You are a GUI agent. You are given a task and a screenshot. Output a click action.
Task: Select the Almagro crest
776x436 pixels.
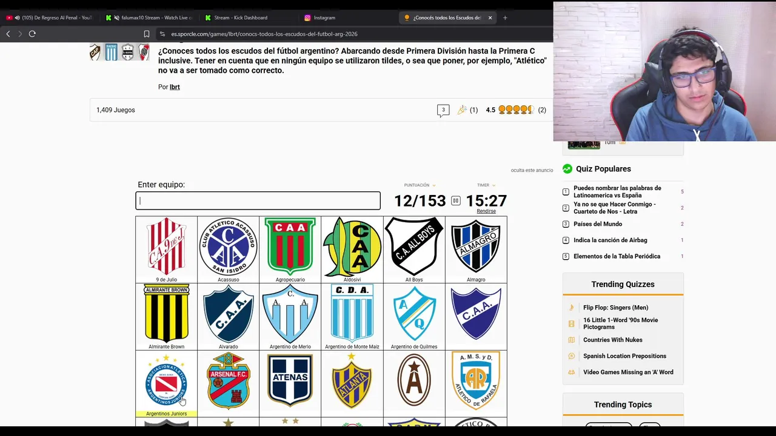(x=476, y=247)
